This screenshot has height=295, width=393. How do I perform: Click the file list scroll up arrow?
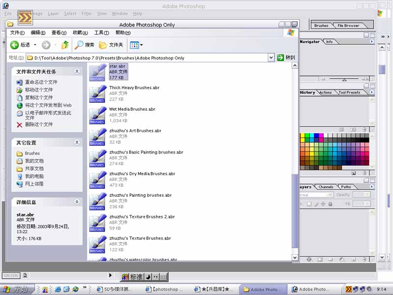[x=295, y=66]
